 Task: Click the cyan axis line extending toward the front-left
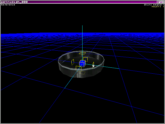pyautogui.click(x=71, y=81)
